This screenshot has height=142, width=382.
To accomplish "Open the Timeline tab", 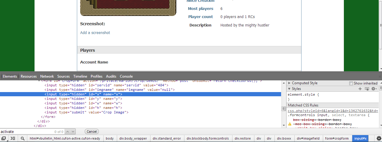I will (80, 76).
